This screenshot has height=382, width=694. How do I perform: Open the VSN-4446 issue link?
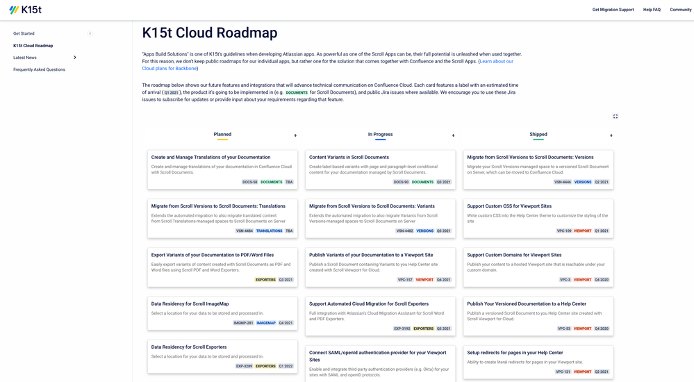pyautogui.click(x=563, y=182)
